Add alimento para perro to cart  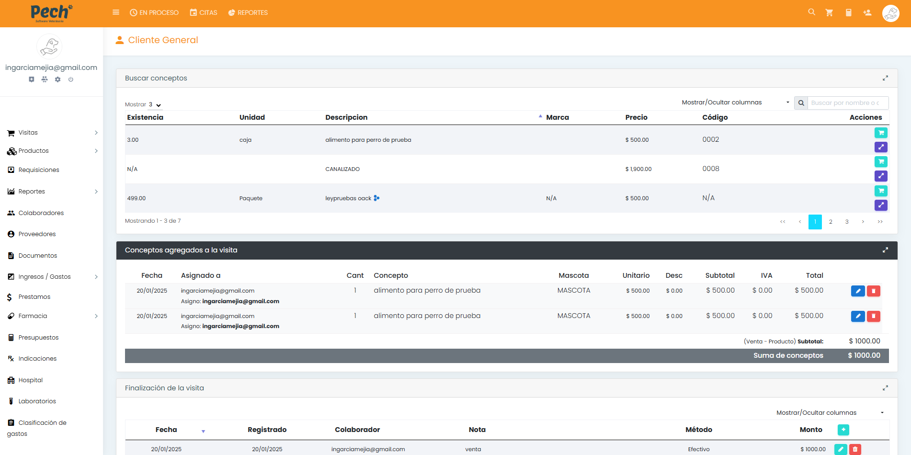click(881, 133)
